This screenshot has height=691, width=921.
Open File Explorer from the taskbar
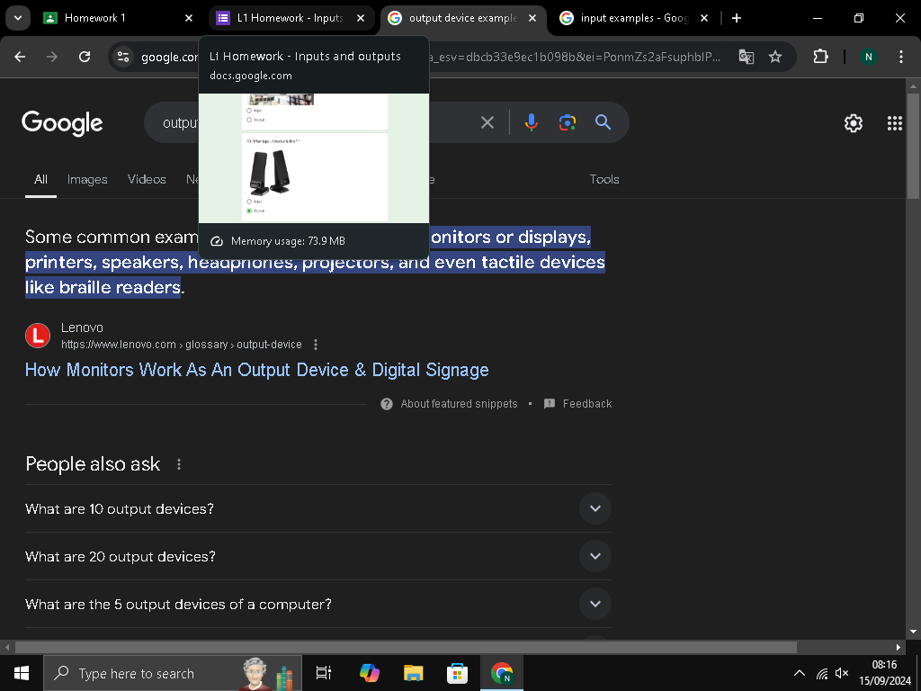414,673
